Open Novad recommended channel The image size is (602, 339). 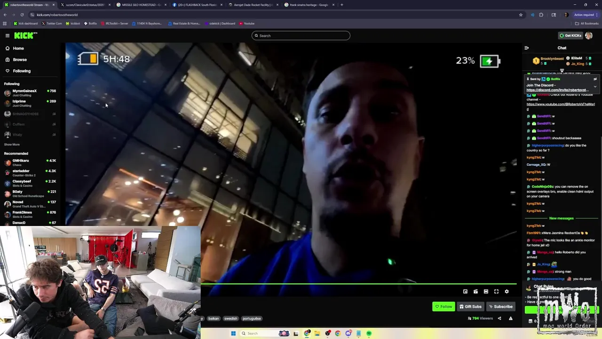pyautogui.click(x=30, y=204)
